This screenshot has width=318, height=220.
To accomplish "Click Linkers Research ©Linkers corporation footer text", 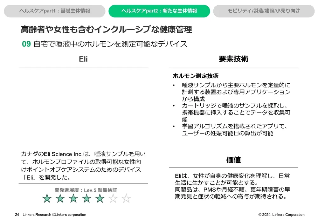I will (x=54, y=215).
